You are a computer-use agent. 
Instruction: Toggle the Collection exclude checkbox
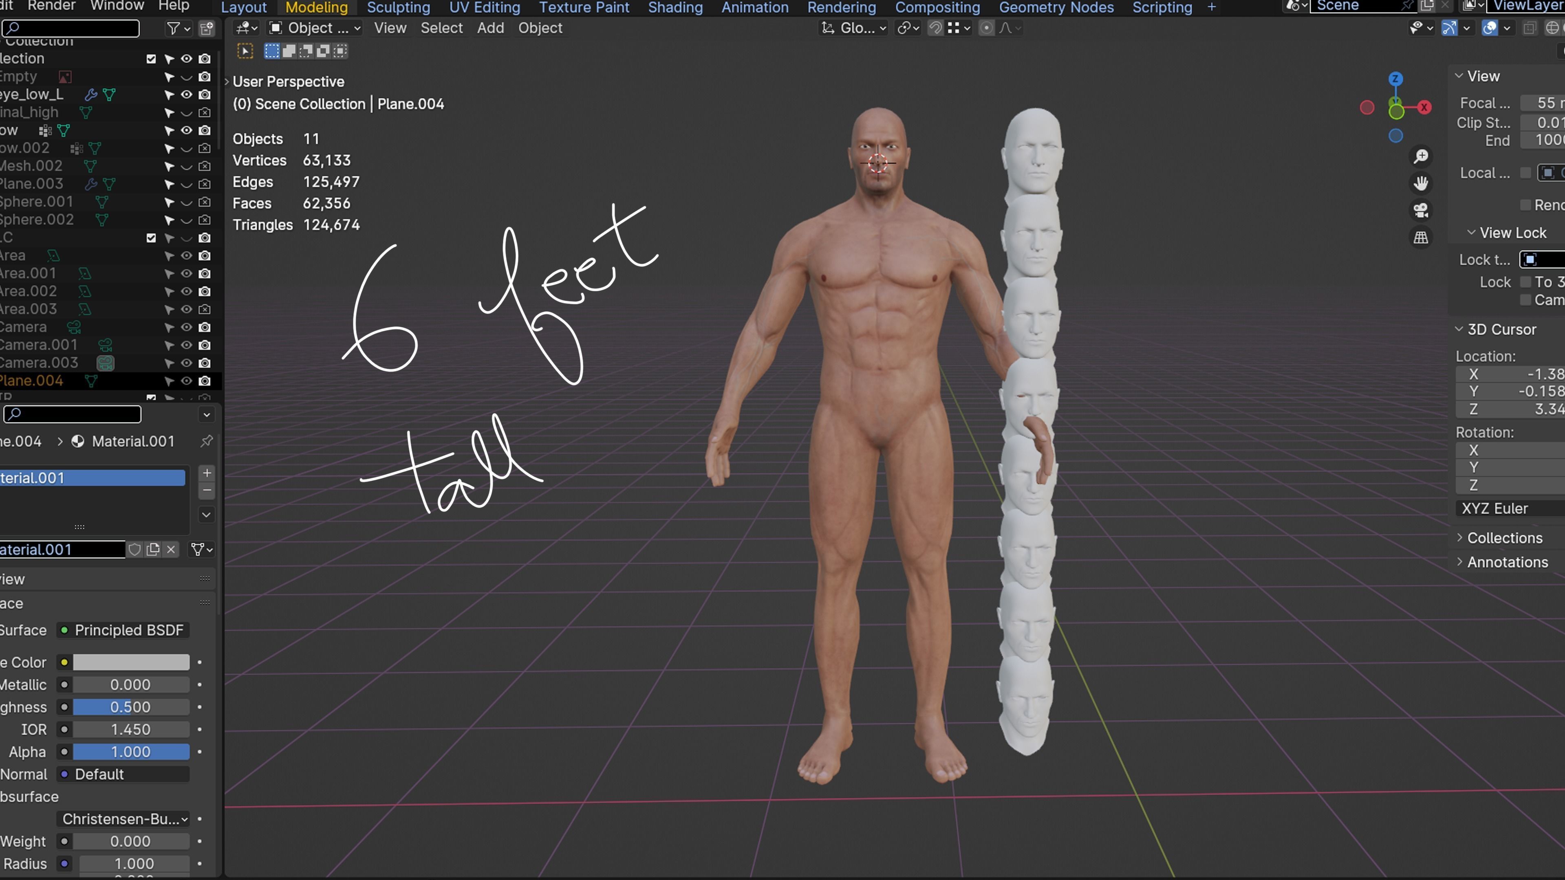click(x=151, y=59)
